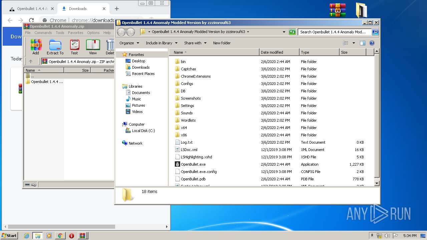Sort files by Date modified column
Screen dimensions: 427x240
[279, 52]
